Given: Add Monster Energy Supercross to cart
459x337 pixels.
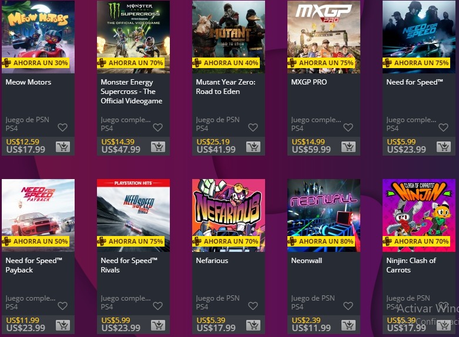Looking at the screenshot, I should (x=158, y=147).
